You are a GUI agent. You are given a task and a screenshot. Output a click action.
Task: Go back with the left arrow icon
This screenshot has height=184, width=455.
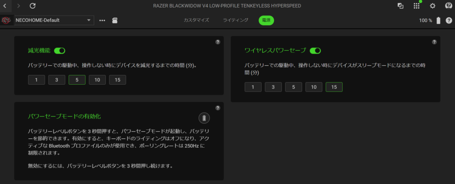5,6
